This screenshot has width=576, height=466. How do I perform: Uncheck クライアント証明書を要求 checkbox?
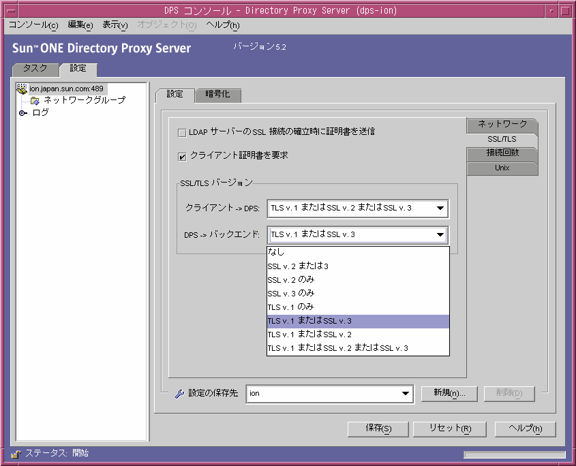182,157
